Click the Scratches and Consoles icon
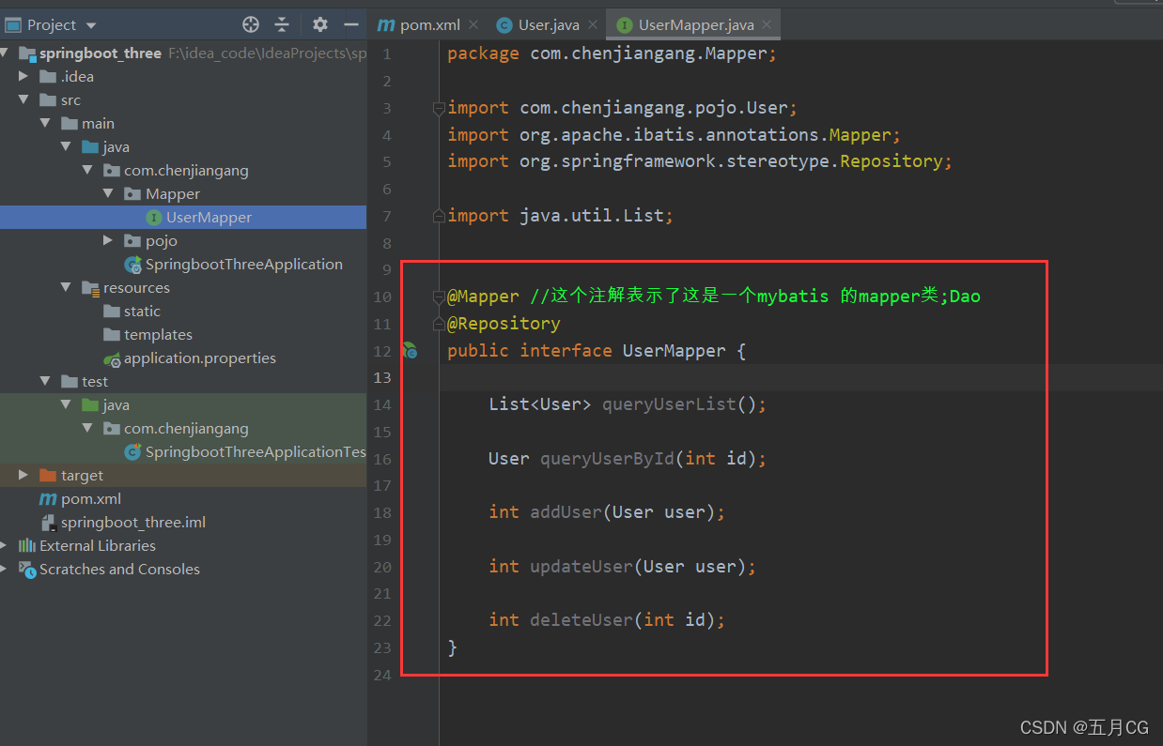 [x=27, y=570]
